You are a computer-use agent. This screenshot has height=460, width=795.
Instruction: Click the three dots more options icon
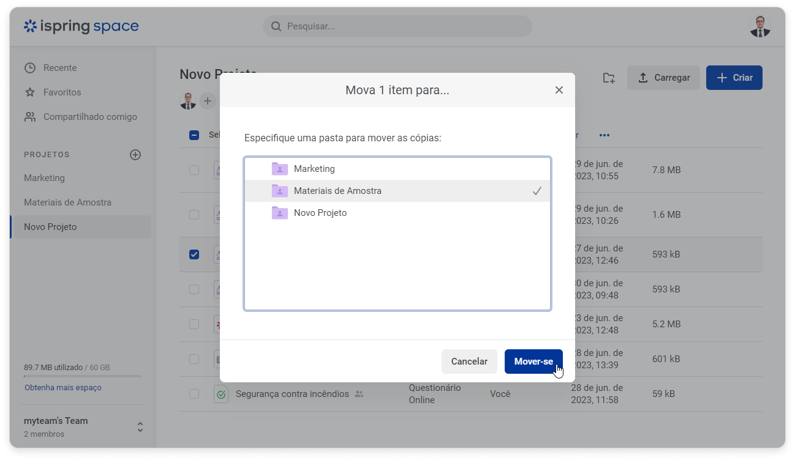[605, 135]
